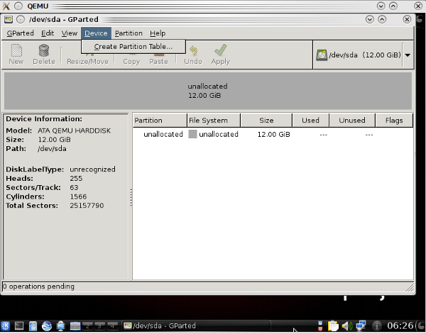
Task: Click the Undo arrow icon
Action: point(193,50)
